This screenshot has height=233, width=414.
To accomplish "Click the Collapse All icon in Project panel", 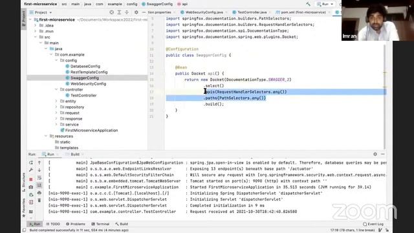I will pyautogui.click(x=127, y=12).
